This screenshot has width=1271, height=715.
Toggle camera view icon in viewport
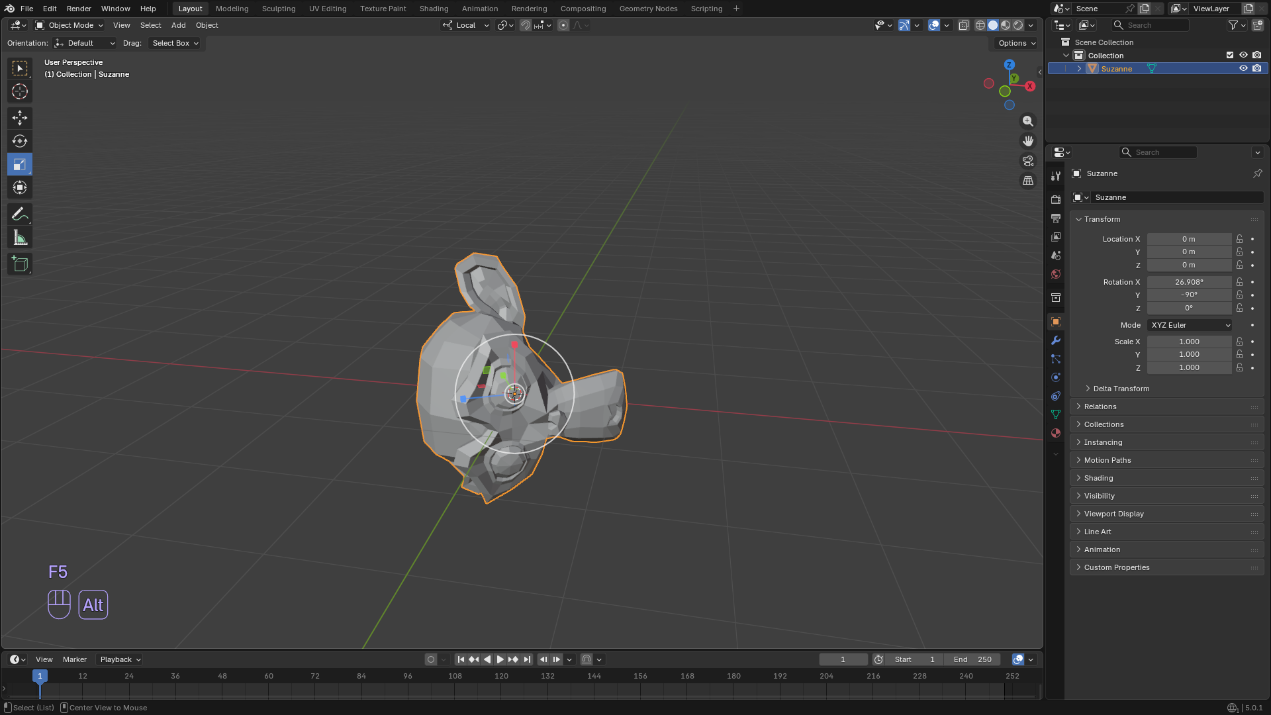[1028, 161]
